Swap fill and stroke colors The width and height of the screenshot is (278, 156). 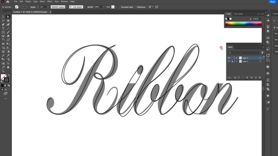pyautogui.click(x=9, y=75)
